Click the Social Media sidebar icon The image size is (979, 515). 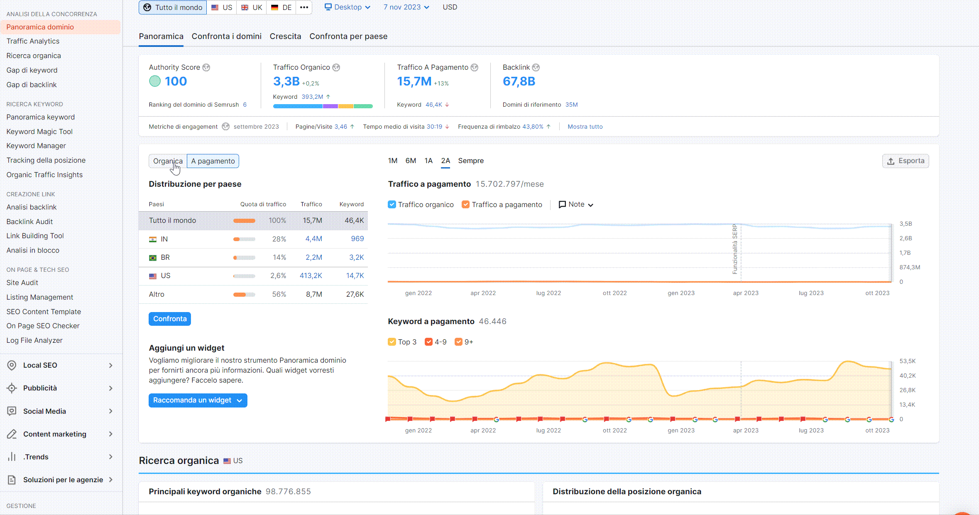[x=11, y=411]
